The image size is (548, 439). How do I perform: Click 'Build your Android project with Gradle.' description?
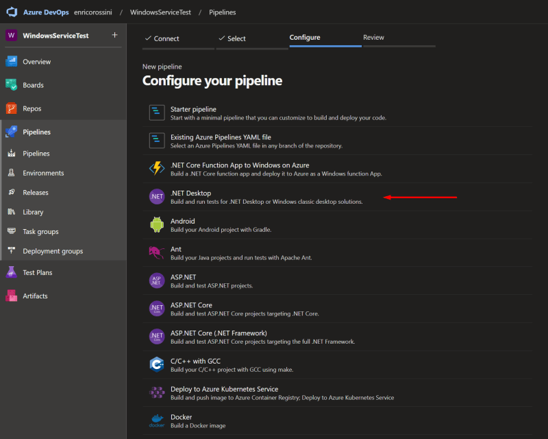click(x=221, y=230)
